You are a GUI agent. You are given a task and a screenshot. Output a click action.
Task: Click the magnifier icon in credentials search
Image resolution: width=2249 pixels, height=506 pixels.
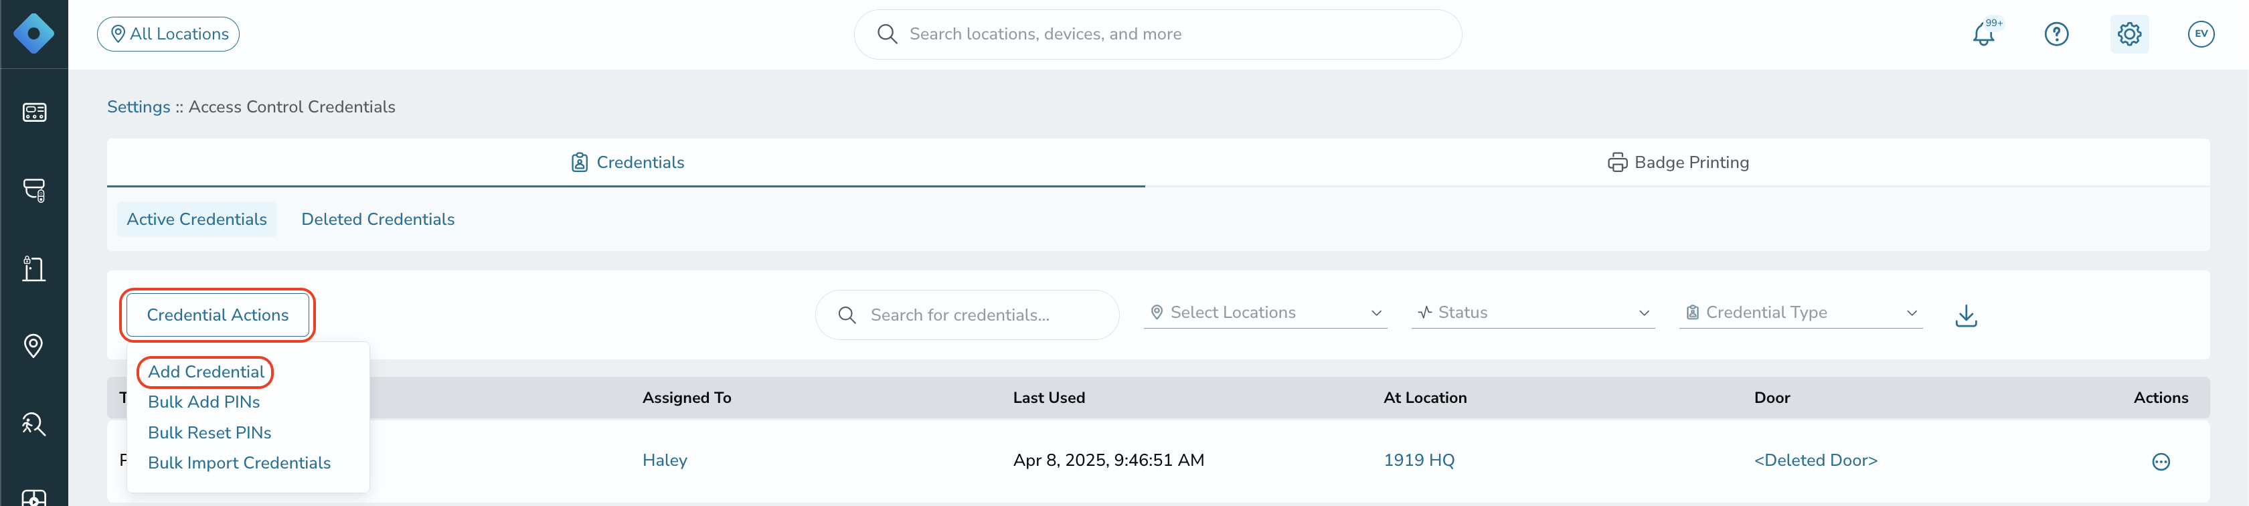click(847, 315)
